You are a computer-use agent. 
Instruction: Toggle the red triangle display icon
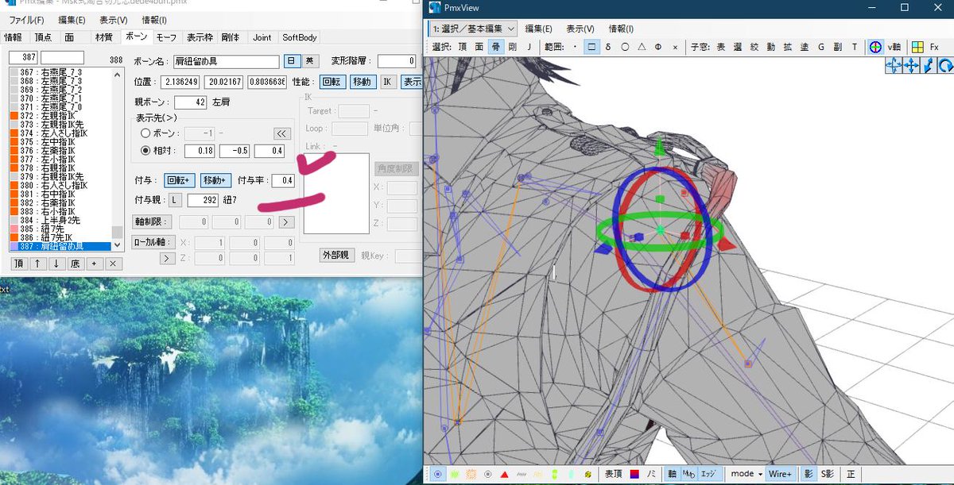[504, 475]
